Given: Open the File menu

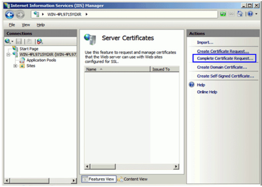Looking at the screenshot, I should (12, 25).
